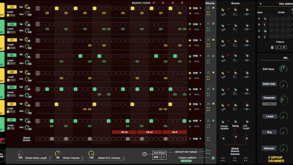Toggle the first step of the A#1 row
293x165 pixels.
[x=38, y=73]
